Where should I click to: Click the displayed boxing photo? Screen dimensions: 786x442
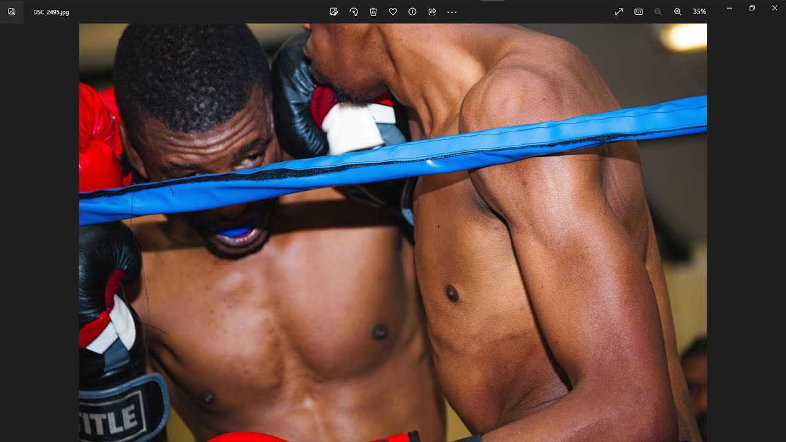(x=393, y=233)
